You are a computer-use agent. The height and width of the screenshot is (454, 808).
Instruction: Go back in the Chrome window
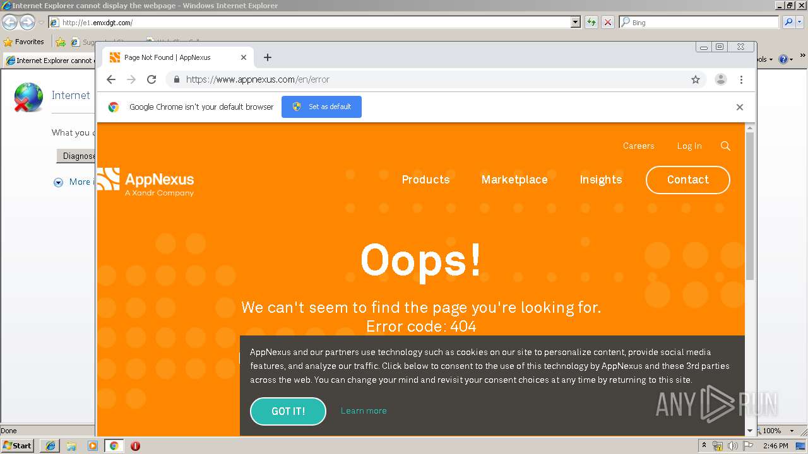click(x=111, y=79)
